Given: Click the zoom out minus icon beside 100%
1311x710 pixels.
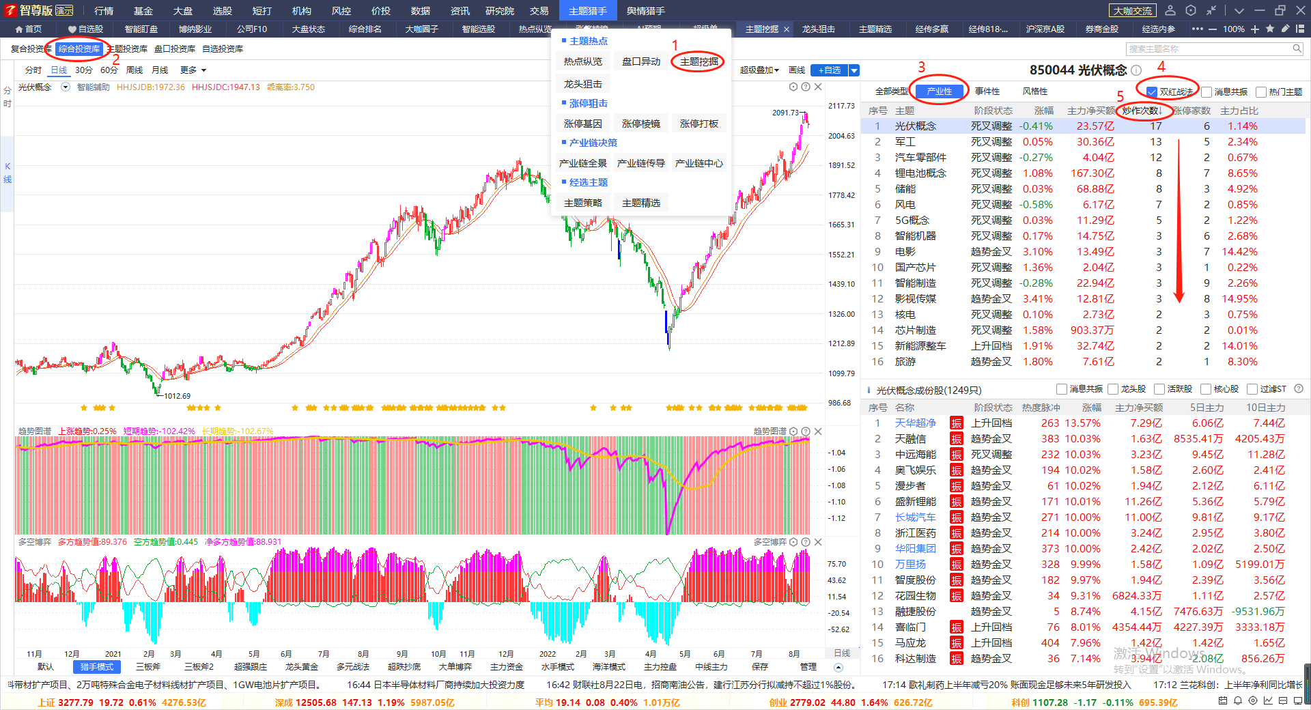Looking at the screenshot, I should coord(1213,29).
